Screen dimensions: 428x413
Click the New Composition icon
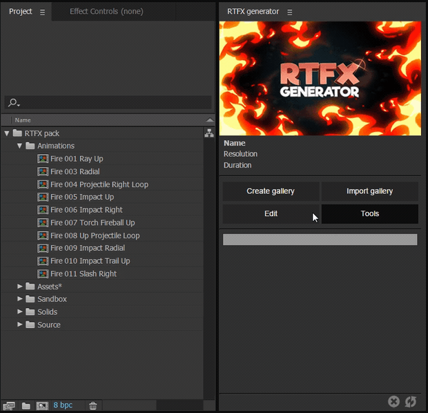(x=42, y=405)
